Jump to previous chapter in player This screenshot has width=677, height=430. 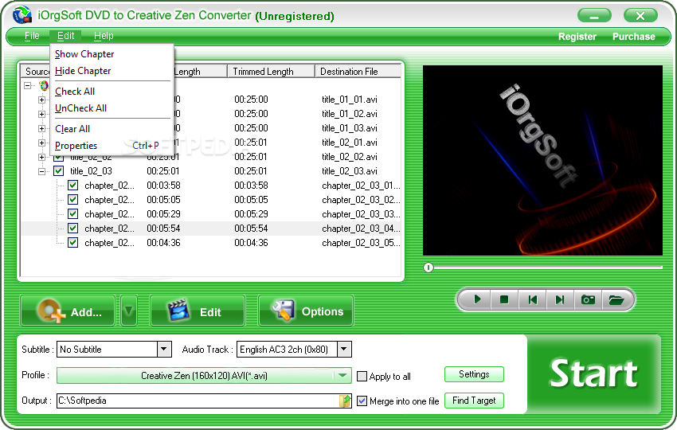[532, 299]
